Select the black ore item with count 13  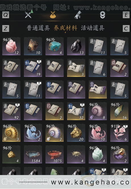click(76, 46)
